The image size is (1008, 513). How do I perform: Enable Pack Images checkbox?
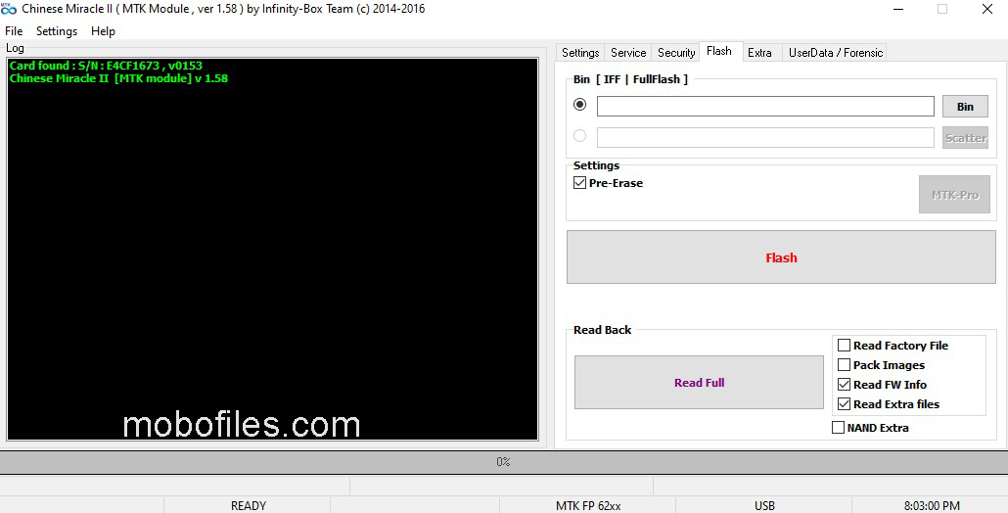coord(844,364)
